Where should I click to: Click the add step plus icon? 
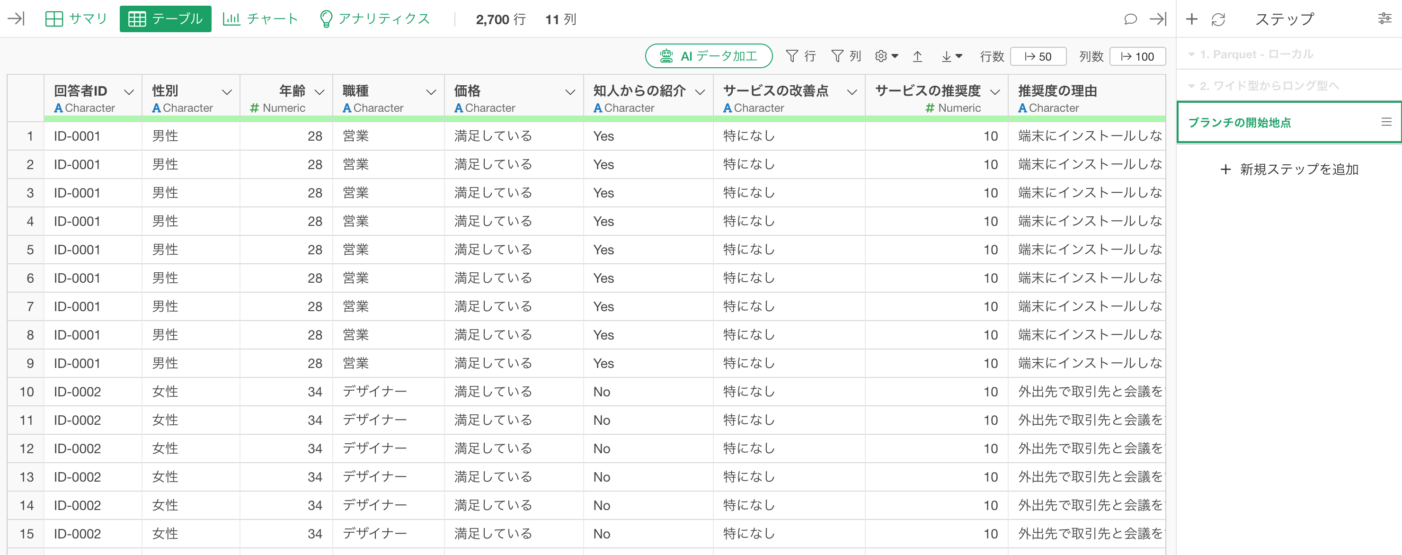[1191, 19]
